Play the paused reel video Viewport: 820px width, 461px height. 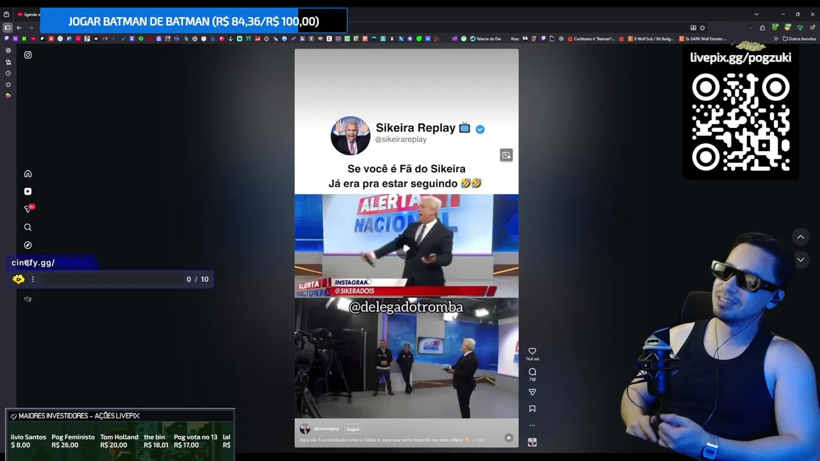coord(406,248)
